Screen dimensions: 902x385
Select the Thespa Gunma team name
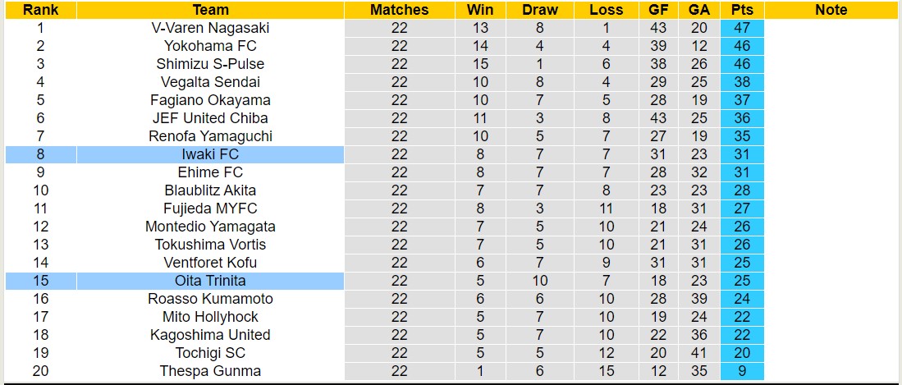click(x=210, y=371)
